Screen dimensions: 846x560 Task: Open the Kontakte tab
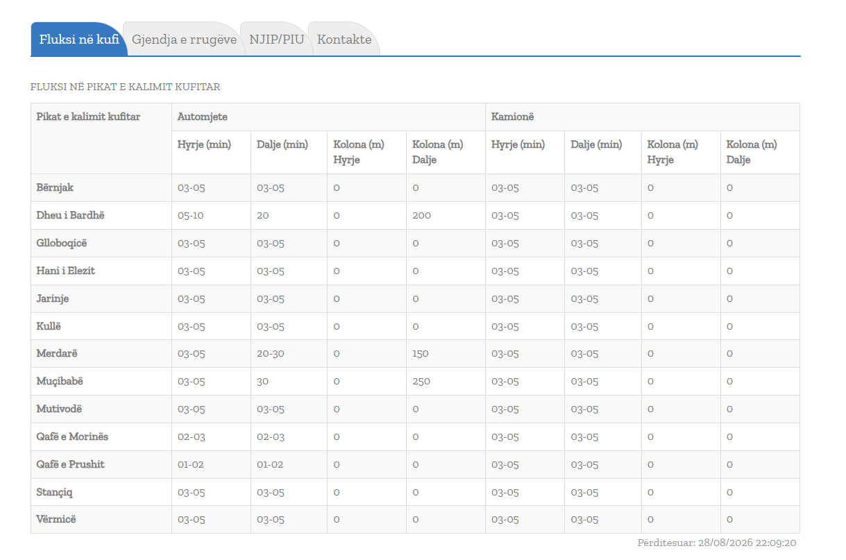coord(344,40)
